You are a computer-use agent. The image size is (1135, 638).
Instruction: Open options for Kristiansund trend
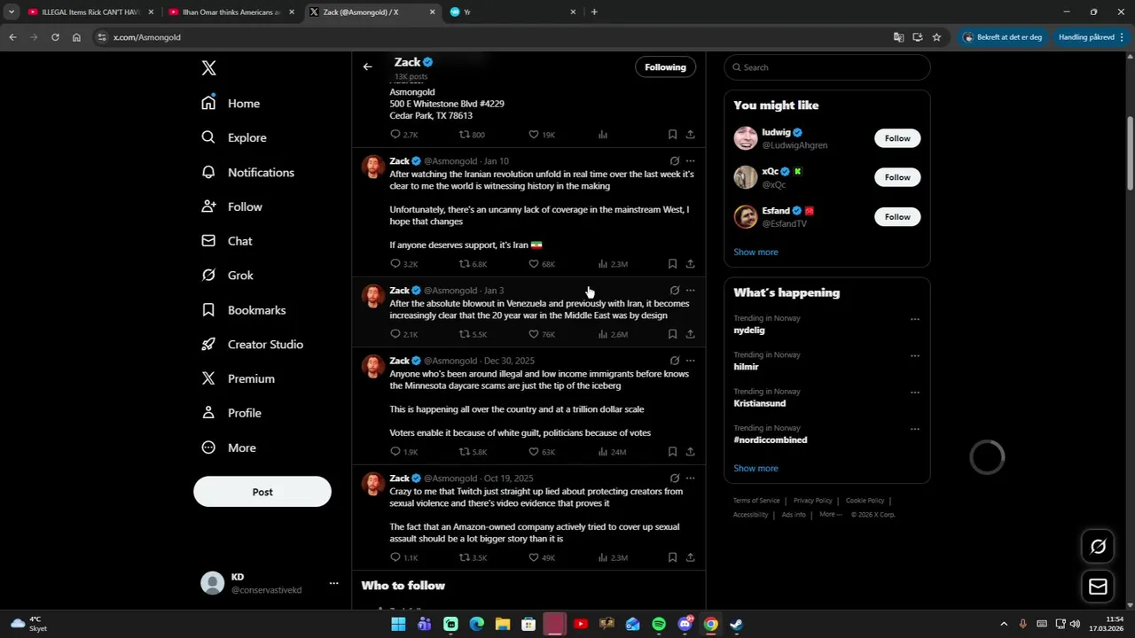(x=914, y=393)
